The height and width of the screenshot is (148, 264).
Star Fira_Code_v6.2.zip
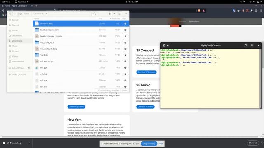pos(125,49)
